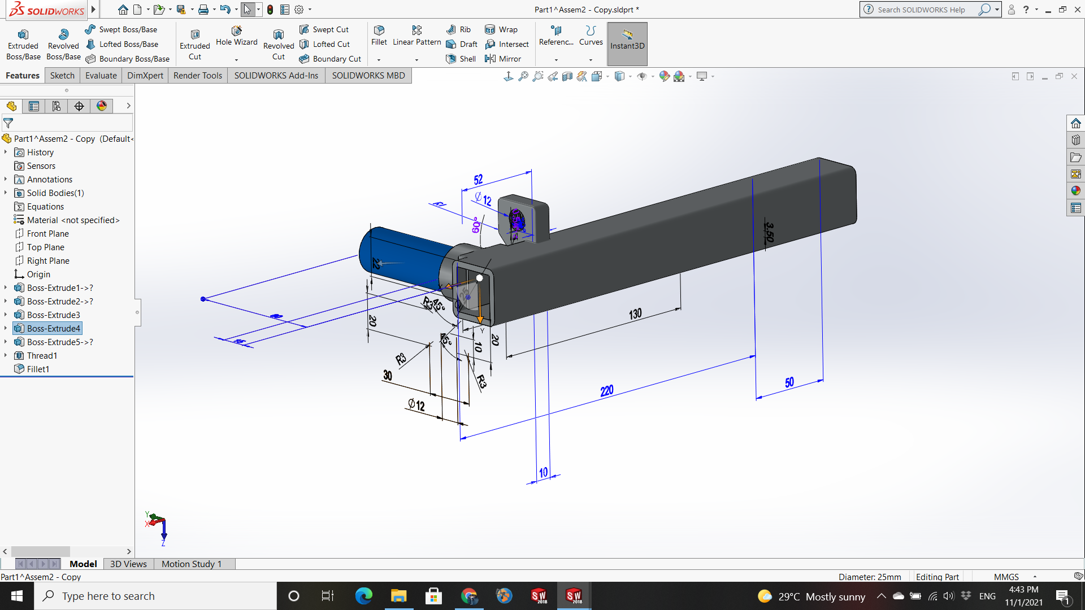Toggle the Instant3D button
Viewport: 1085px width, 610px height.
[627, 43]
